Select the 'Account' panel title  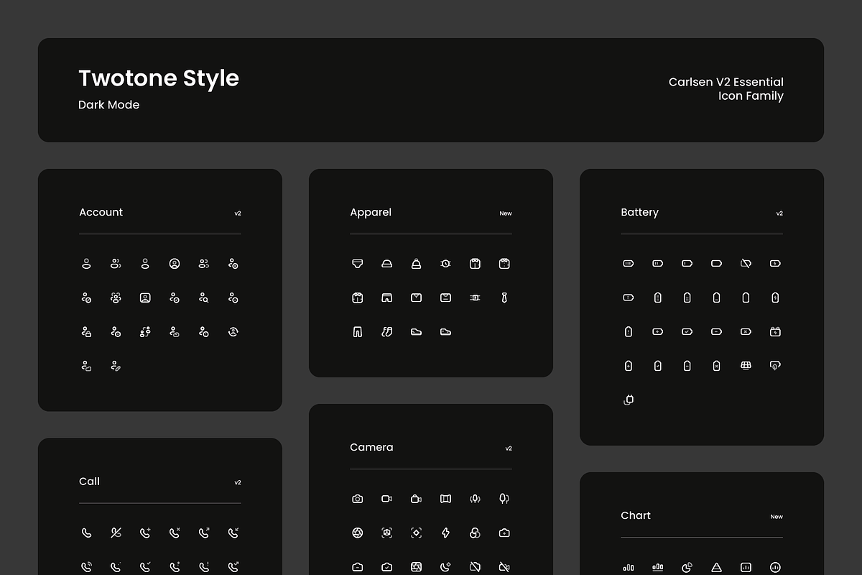pyautogui.click(x=101, y=212)
